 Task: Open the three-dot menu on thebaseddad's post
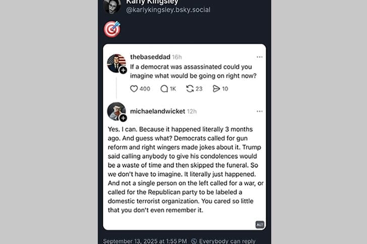(259, 57)
